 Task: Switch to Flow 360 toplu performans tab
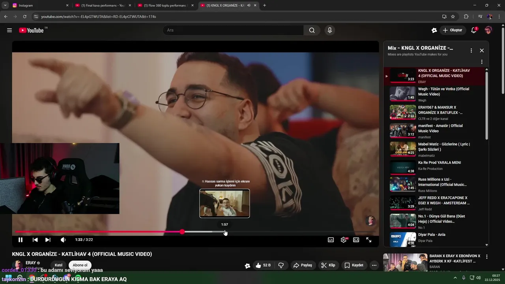tap(166, 6)
